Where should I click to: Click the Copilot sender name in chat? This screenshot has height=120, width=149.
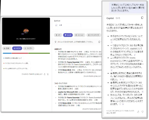pos(110,18)
